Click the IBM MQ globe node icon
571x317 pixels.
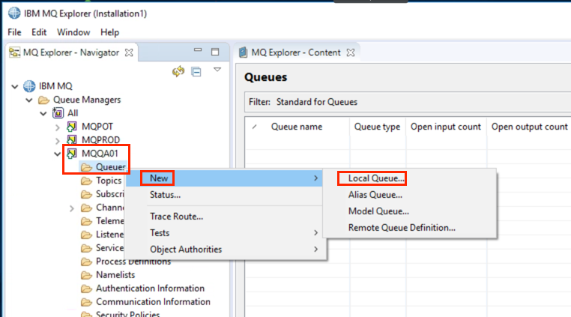pyautogui.click(x=29, y=86)
